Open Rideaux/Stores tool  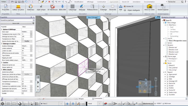pos(92,8)
